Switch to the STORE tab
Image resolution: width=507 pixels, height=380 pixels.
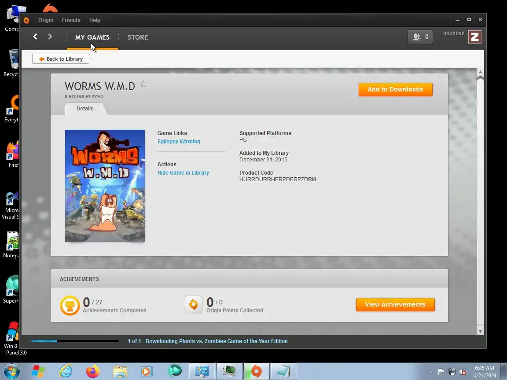point(138,37)
